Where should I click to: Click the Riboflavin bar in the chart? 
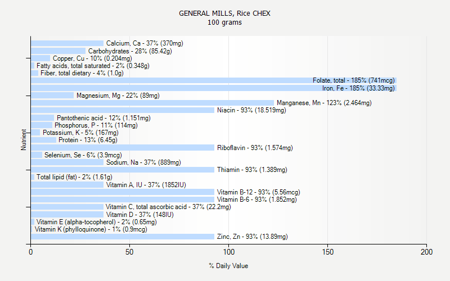coord(123,148)
